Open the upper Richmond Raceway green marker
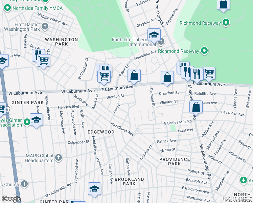Viewport: 253px width, 203px height. pyautogui.click(x=226, y=23)
